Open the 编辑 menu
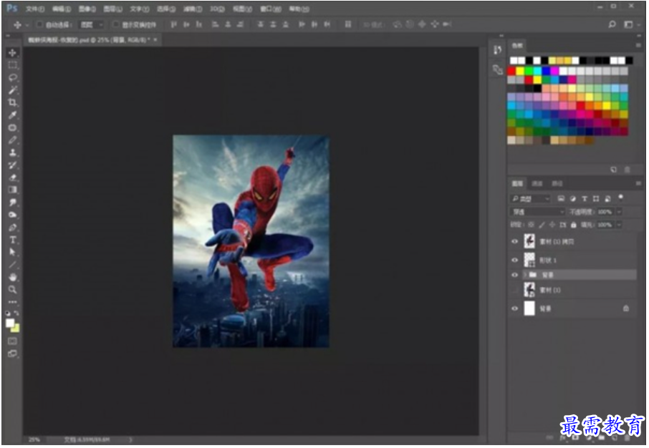 click(x=62, y=9)
